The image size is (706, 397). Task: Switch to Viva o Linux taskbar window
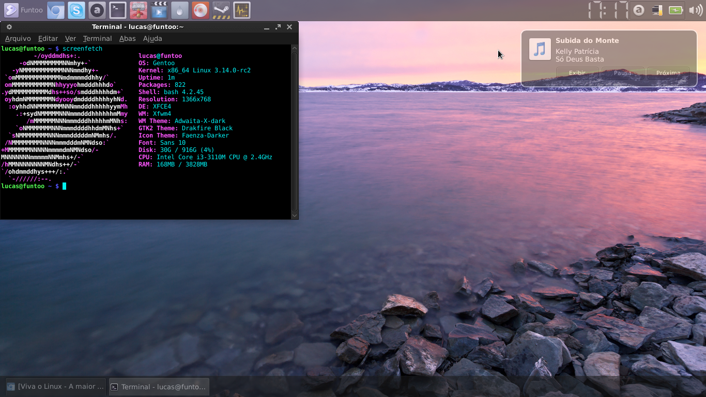[55, 386]
